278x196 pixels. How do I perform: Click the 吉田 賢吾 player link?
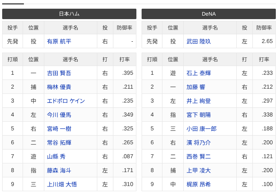pos(59,73)
